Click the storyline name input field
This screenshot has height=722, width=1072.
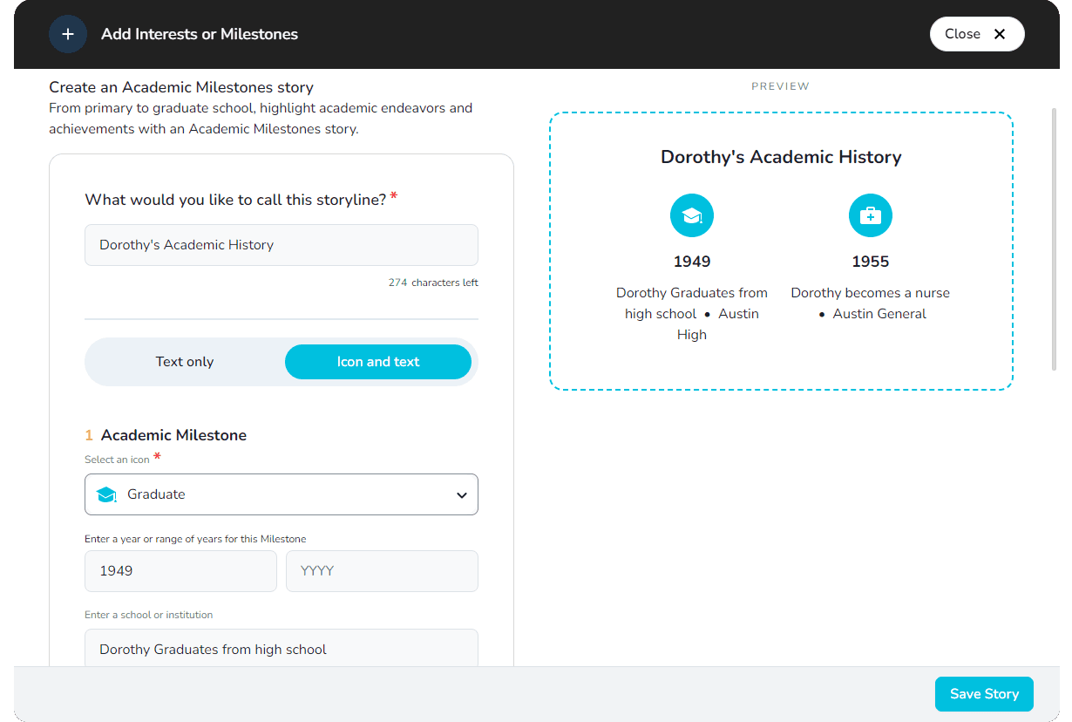coord(281,245)
